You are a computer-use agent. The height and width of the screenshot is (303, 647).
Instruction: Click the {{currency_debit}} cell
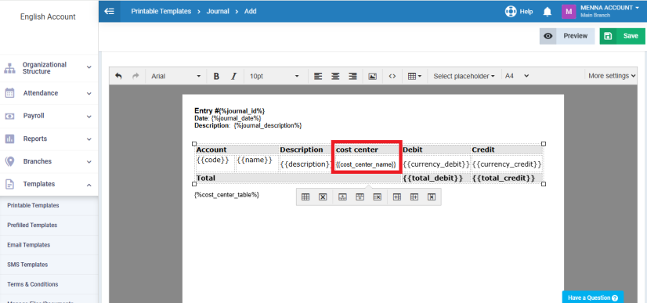(x=436, y=164)
